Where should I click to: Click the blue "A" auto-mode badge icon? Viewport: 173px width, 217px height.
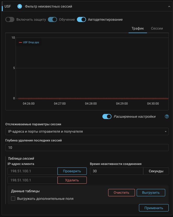tap(20, 6)
